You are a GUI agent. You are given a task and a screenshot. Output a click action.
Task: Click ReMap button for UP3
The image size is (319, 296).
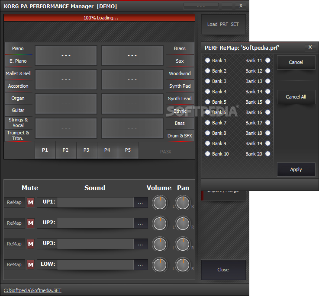pyautogui.click(x=14, y=244)
